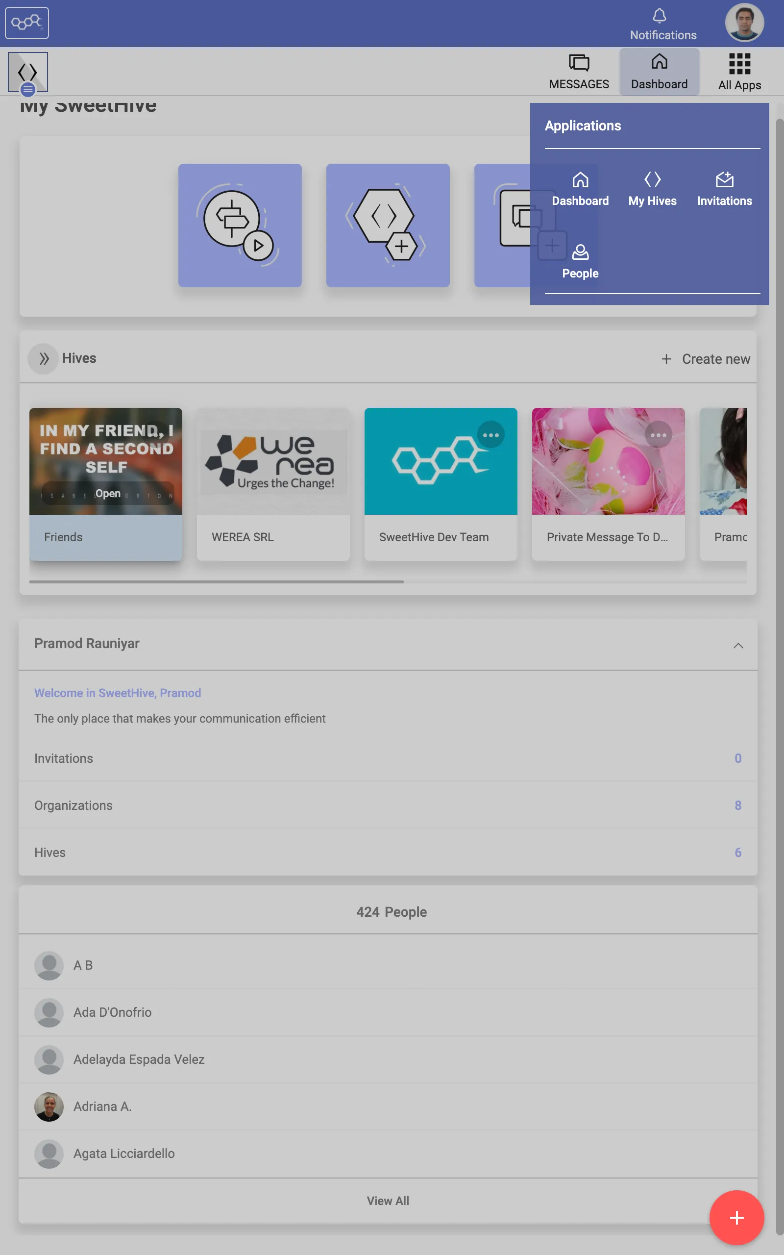Select person A B
The height and width of the screenshot is (1255, 784).
tap(388, 965)
